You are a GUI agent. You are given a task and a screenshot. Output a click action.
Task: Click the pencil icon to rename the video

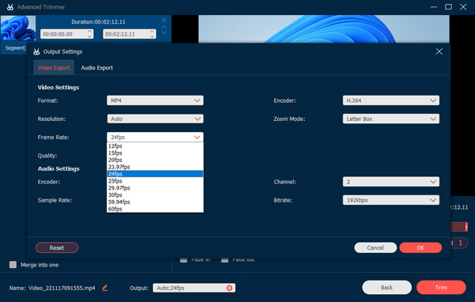point(104,288)
